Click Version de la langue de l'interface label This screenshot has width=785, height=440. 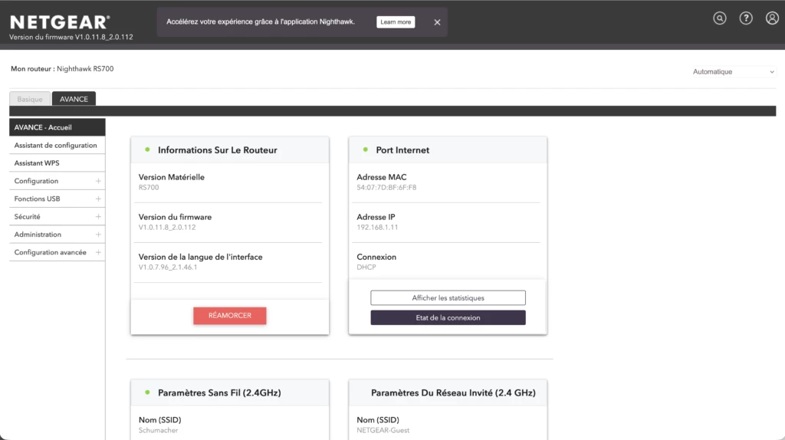coord(200,257)
